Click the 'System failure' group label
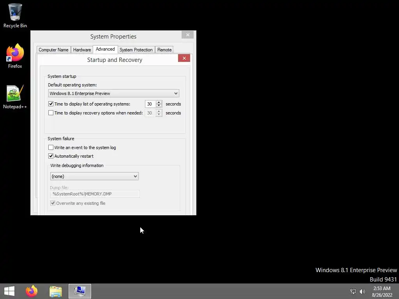 click(61, 139)
